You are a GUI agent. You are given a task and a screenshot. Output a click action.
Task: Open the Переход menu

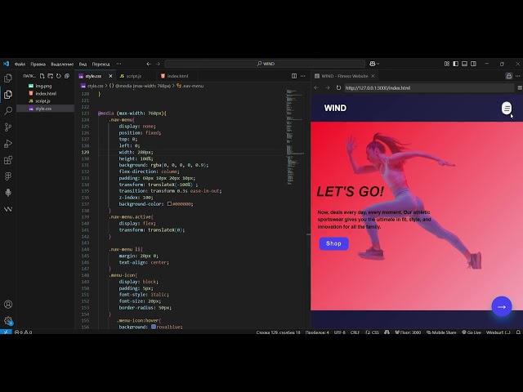point(101,64)
